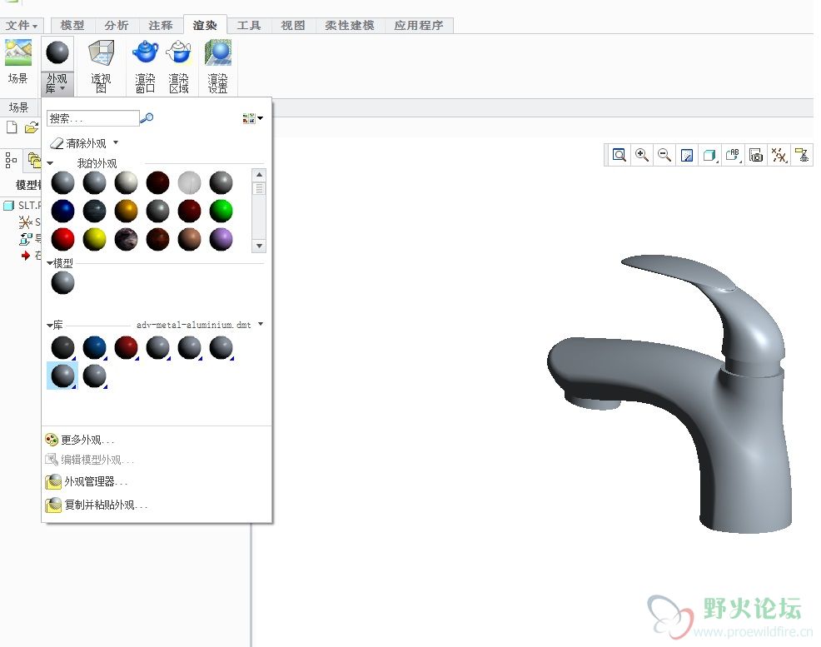Viewport: 821px width, 647px height.
Task: Click the 外观库 appearance gallery sphere icon
Action: 57,52
